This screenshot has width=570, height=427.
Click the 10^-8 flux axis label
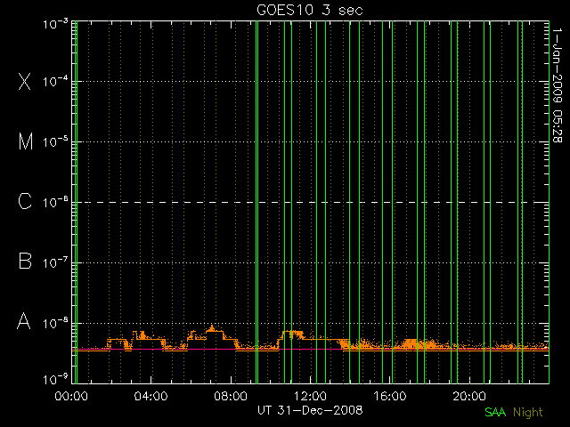point(55,323)
